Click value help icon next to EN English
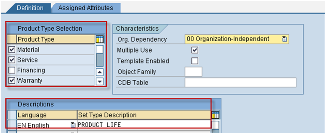This screenshot has width=326, height=134. point(73,125)
